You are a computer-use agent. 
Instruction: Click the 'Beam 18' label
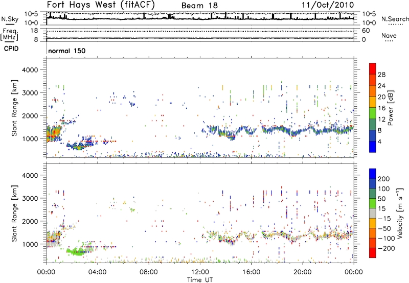(x=199, y=6)
